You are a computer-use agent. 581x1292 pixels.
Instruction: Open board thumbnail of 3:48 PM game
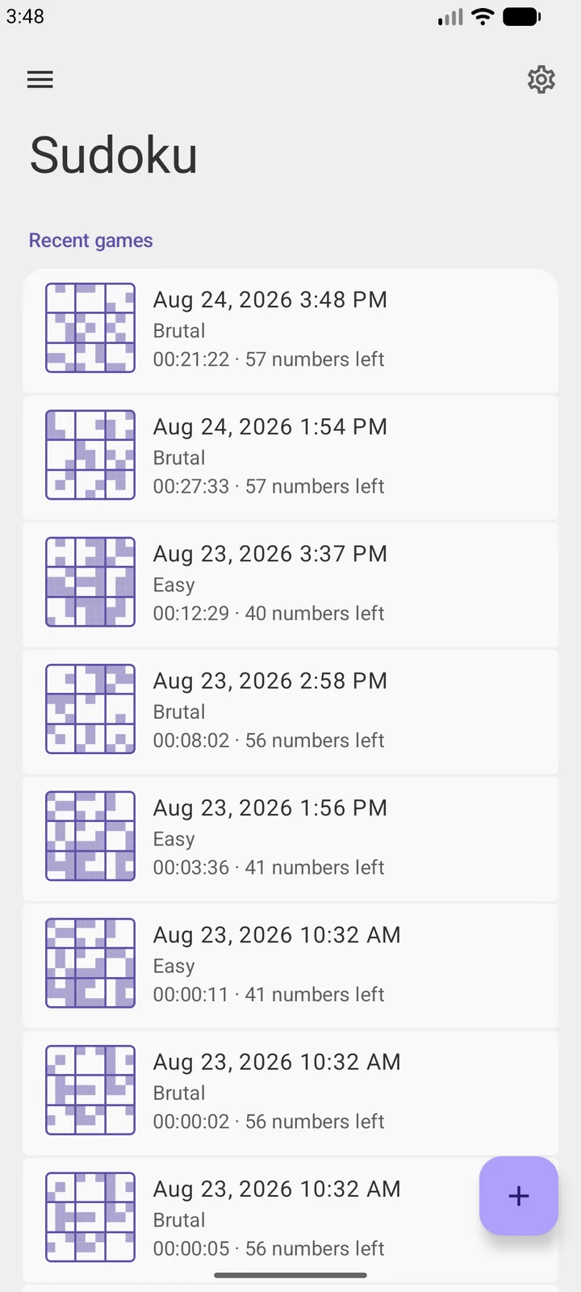[x=90, y=328]
